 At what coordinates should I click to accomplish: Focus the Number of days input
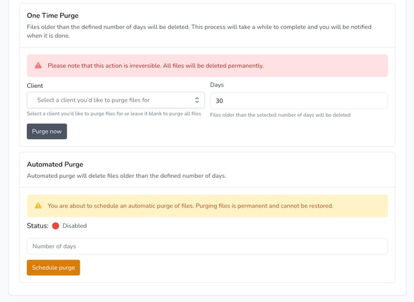coord(207,246)
